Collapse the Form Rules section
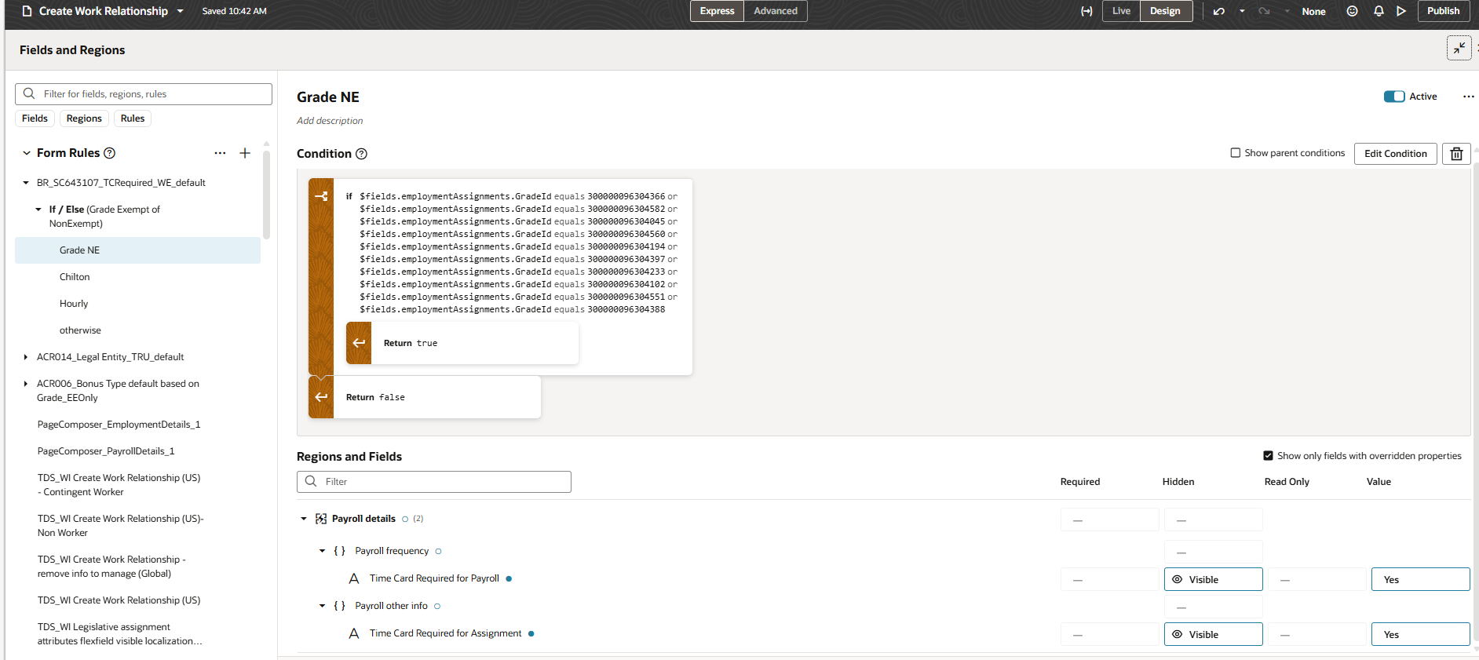The image size is (1479, 660). [27, 153]
